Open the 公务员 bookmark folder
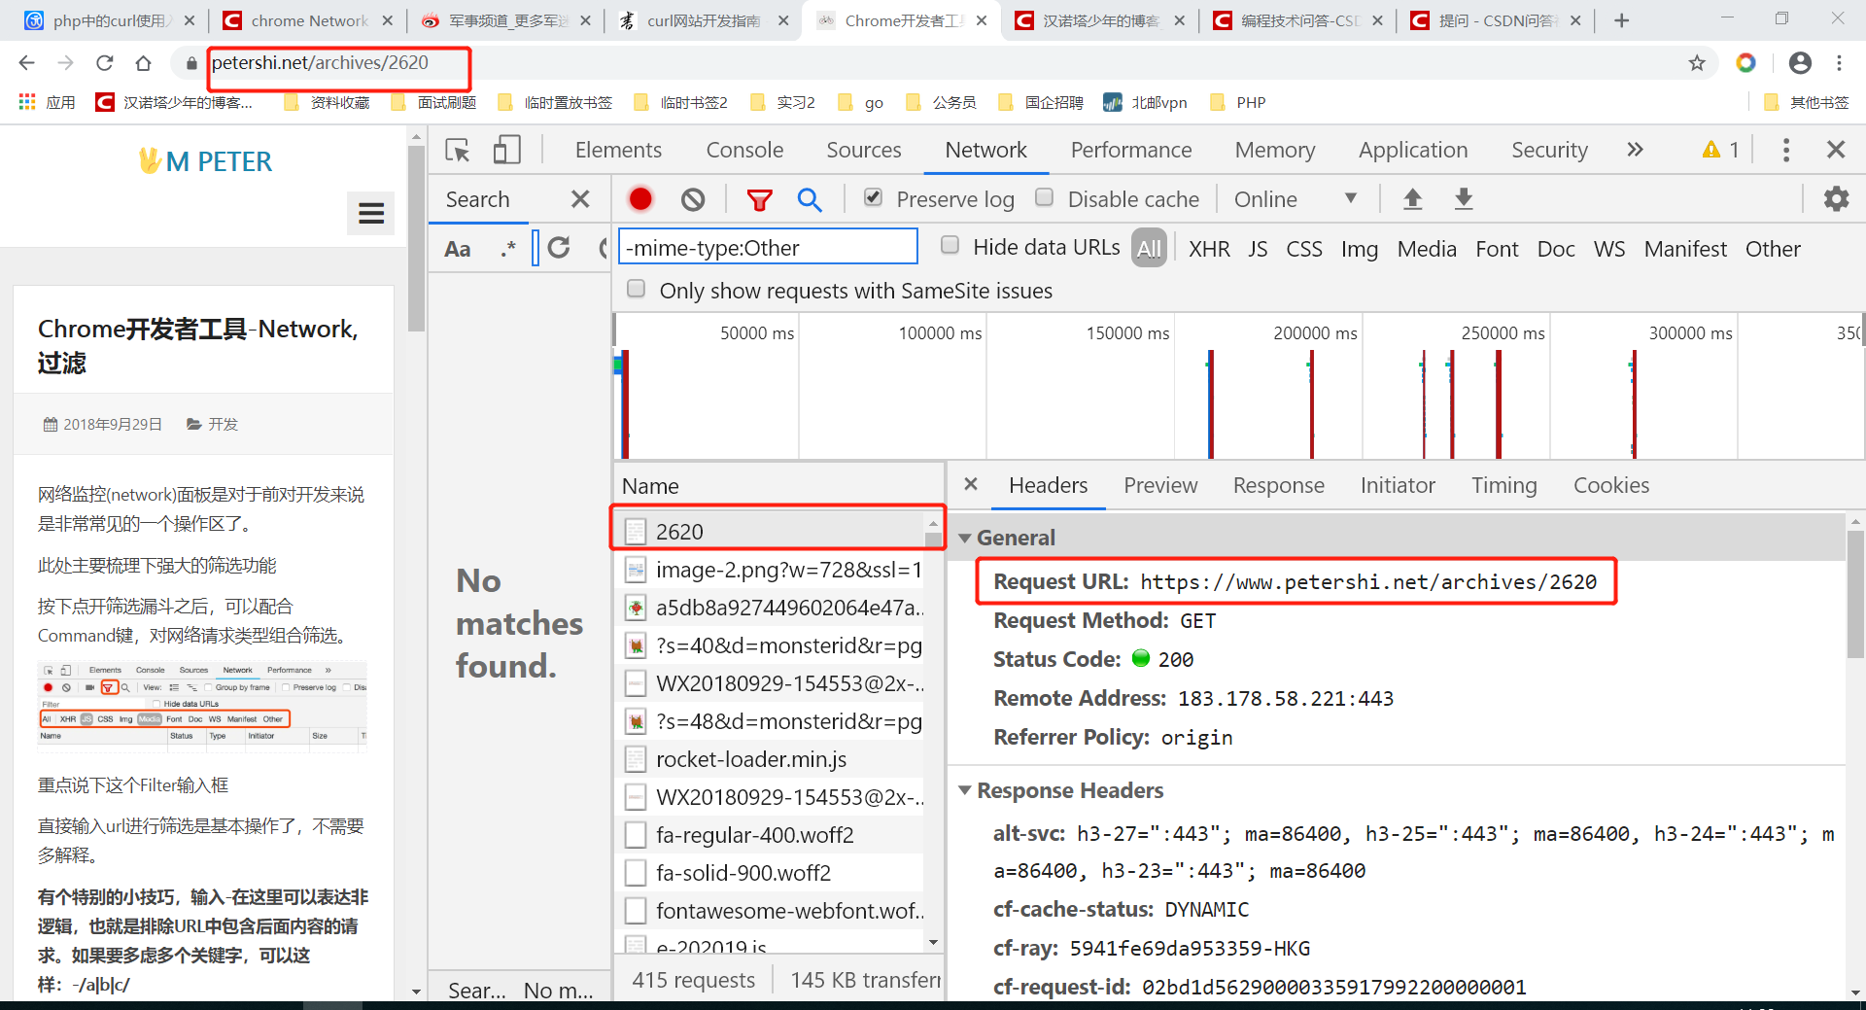1866x1010 pixels. click(x=941, y=102)
